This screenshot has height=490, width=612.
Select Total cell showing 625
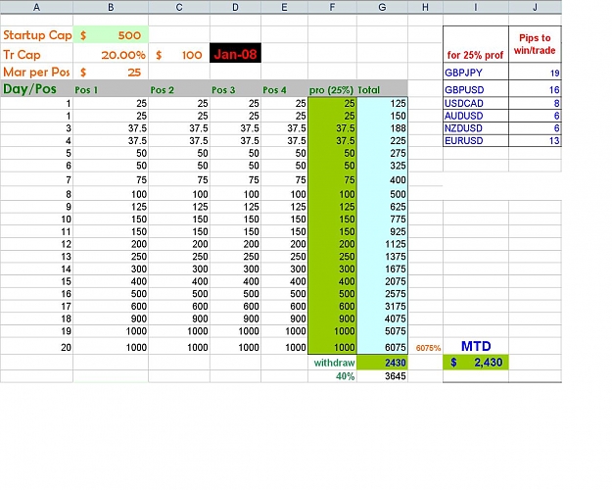click(x=382, y=207)
